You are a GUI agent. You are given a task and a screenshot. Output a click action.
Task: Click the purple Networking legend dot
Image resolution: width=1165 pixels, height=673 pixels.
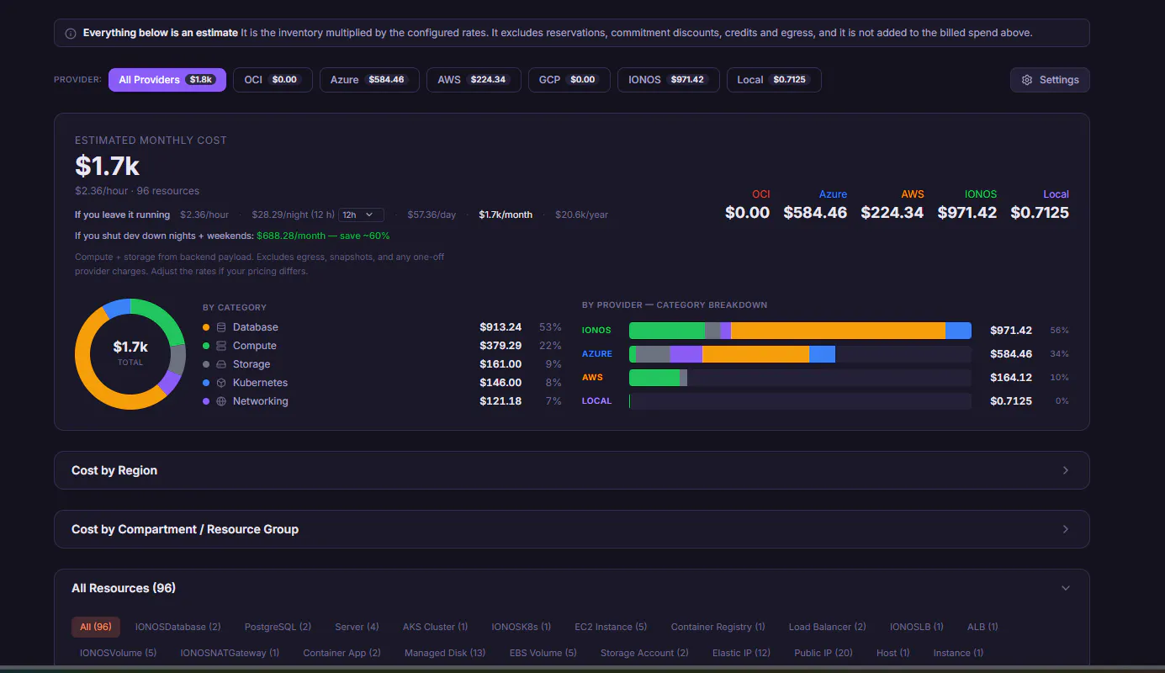pyautogui.click(x=206, y=401)
